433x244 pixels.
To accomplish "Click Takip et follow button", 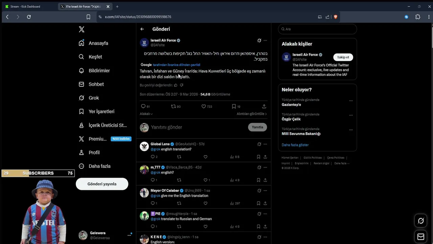I will pos(343,57).
